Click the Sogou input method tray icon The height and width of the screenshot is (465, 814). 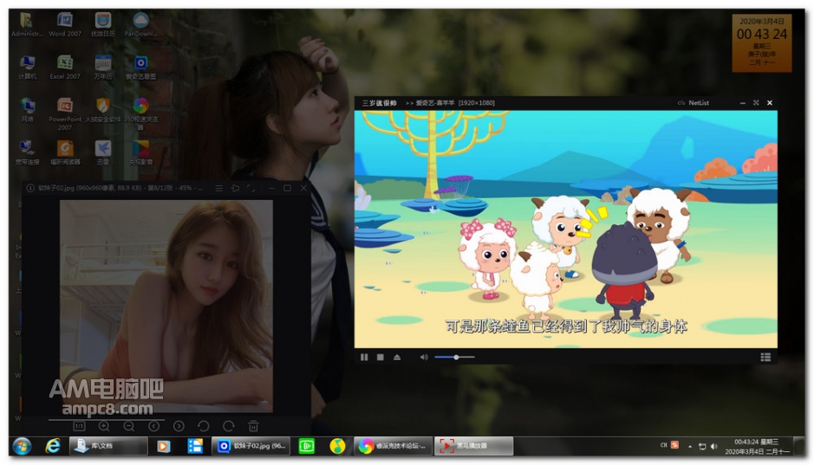pos(675,445)
